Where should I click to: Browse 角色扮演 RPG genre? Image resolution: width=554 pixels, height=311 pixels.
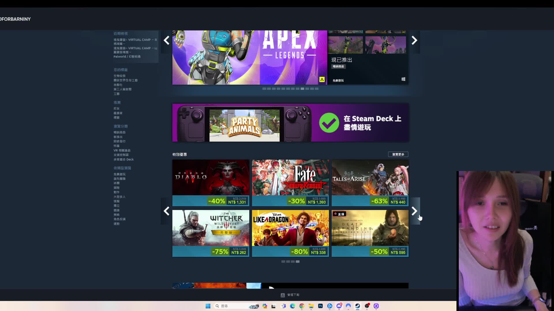[x=119, y=219]
